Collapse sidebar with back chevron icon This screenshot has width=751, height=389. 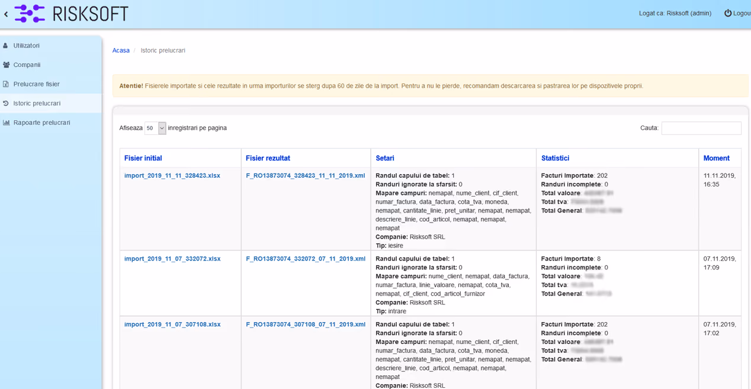coord(6,14)
